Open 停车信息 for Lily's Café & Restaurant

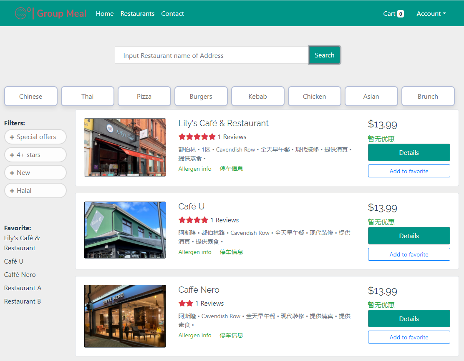(232, 169)
